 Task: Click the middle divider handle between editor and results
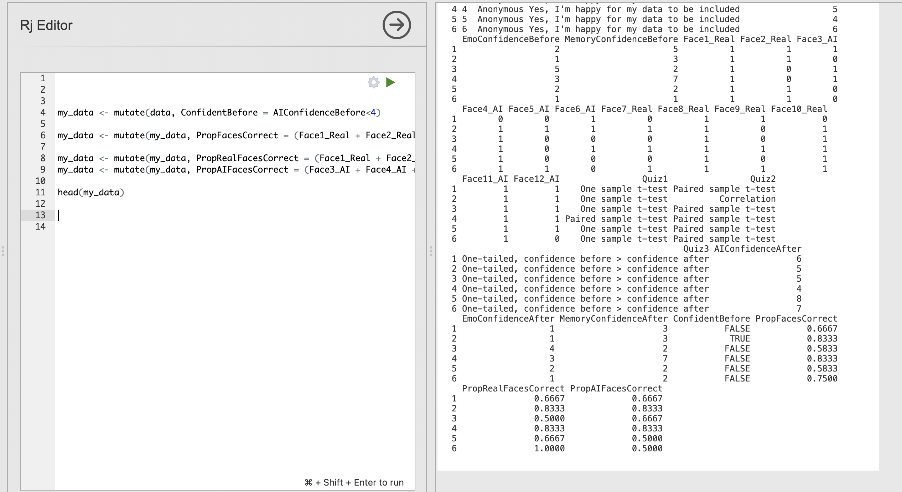(431, 251)
